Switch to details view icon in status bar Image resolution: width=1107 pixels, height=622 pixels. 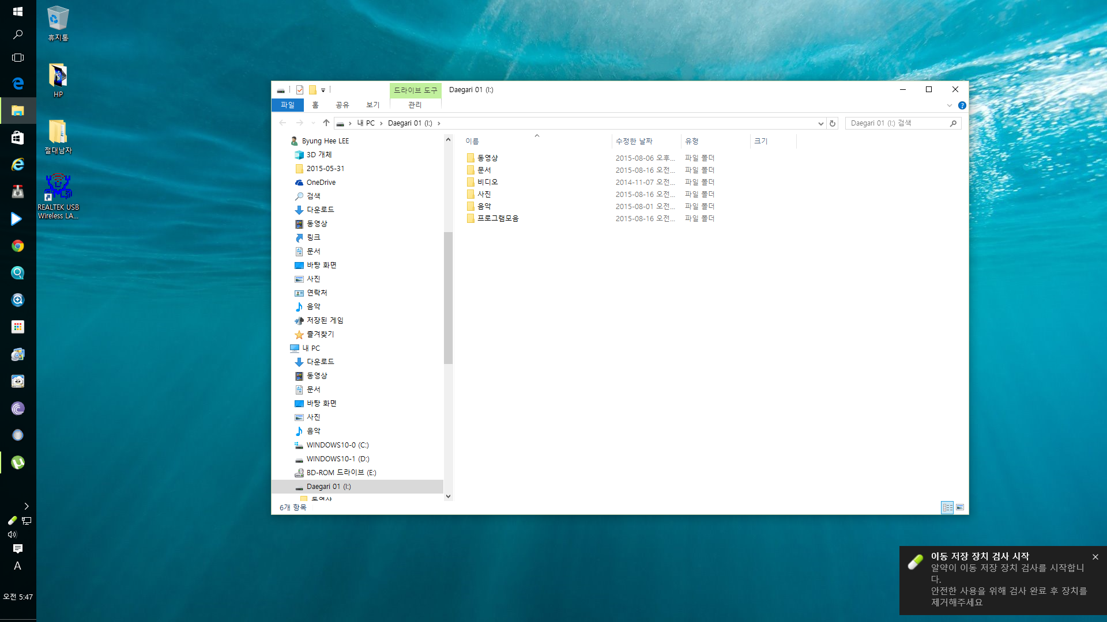(947, 507)
